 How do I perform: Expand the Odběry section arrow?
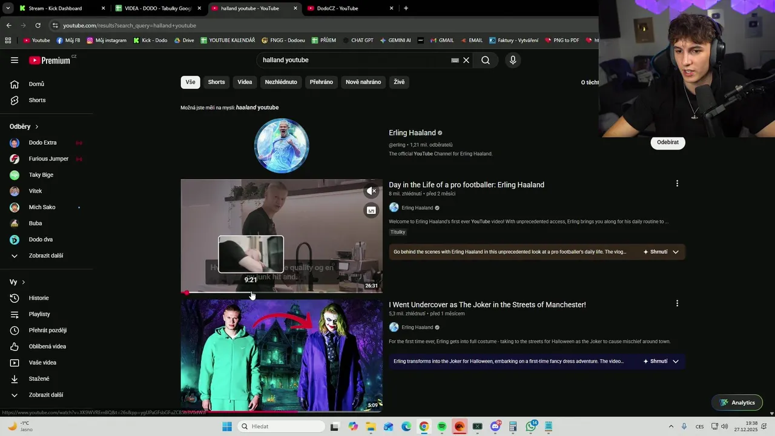coord(37,127)
